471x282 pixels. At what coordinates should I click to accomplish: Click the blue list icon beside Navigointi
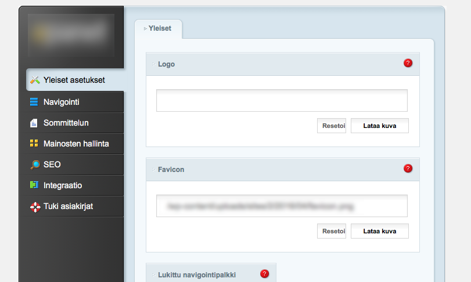point(34,102)
